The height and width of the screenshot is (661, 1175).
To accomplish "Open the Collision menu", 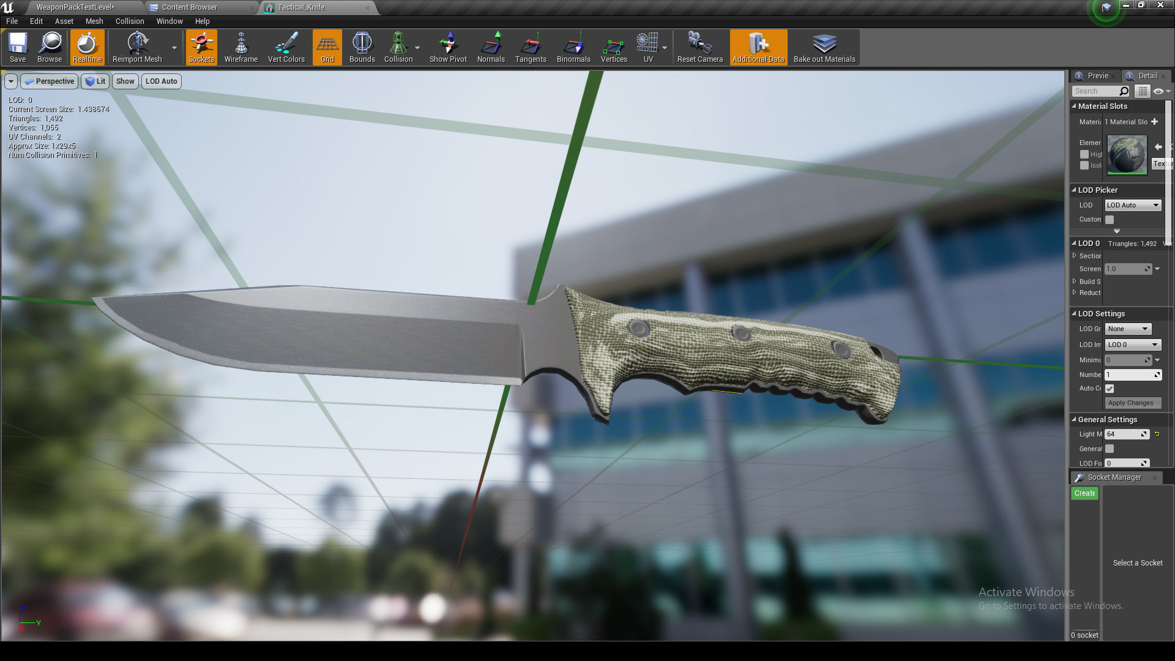I will [x=130, y=21].
